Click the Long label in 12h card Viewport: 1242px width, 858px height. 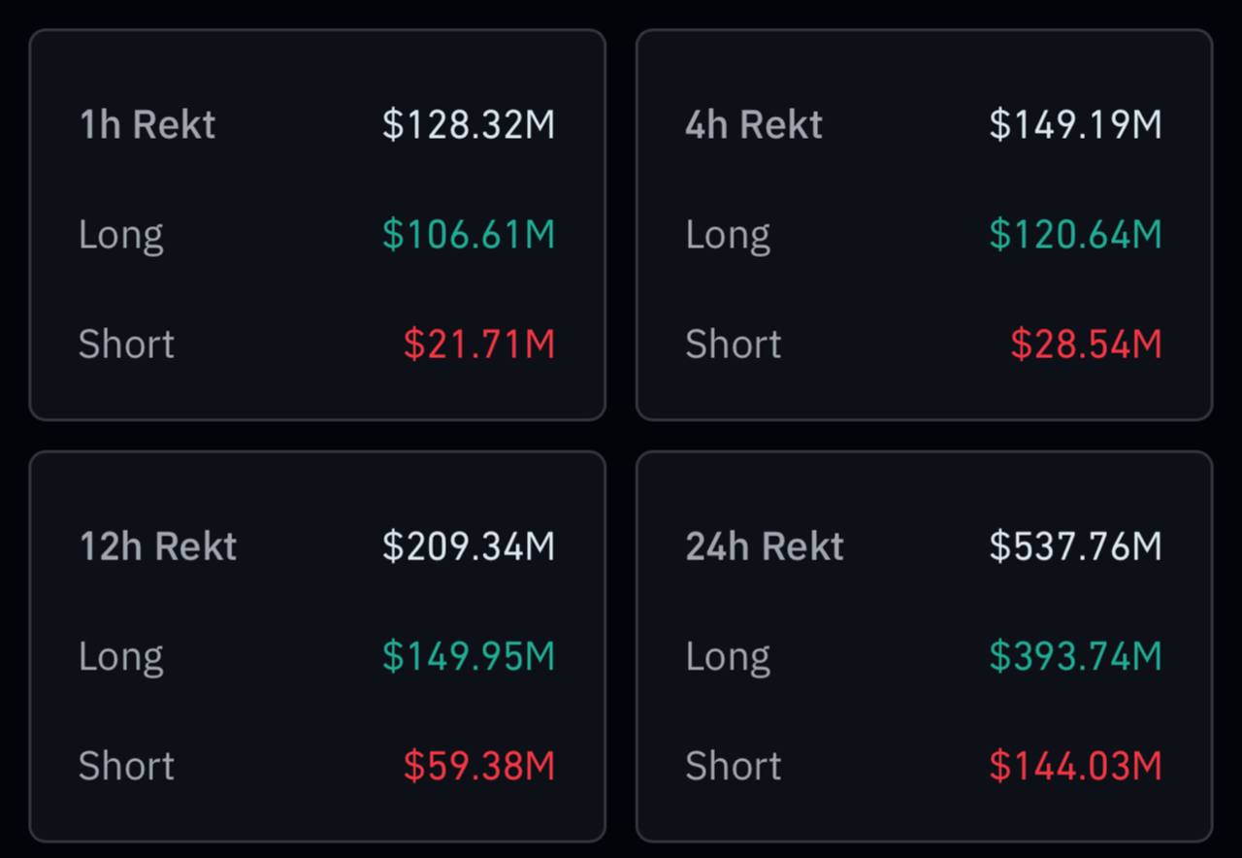click(121, 657)
